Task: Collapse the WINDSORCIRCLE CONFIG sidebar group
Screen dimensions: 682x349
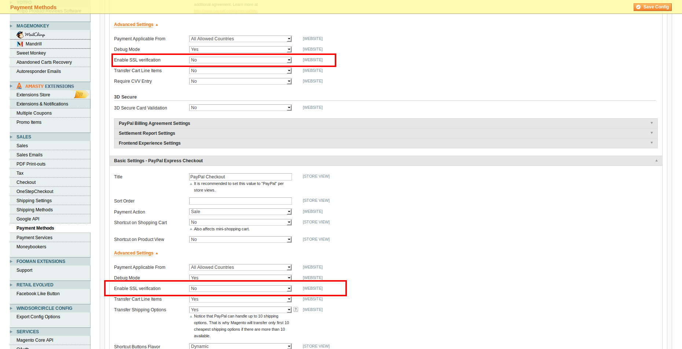Action: [50, 308]
